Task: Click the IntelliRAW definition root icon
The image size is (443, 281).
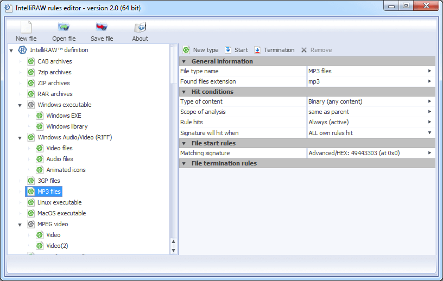Action: click(22, 50)
